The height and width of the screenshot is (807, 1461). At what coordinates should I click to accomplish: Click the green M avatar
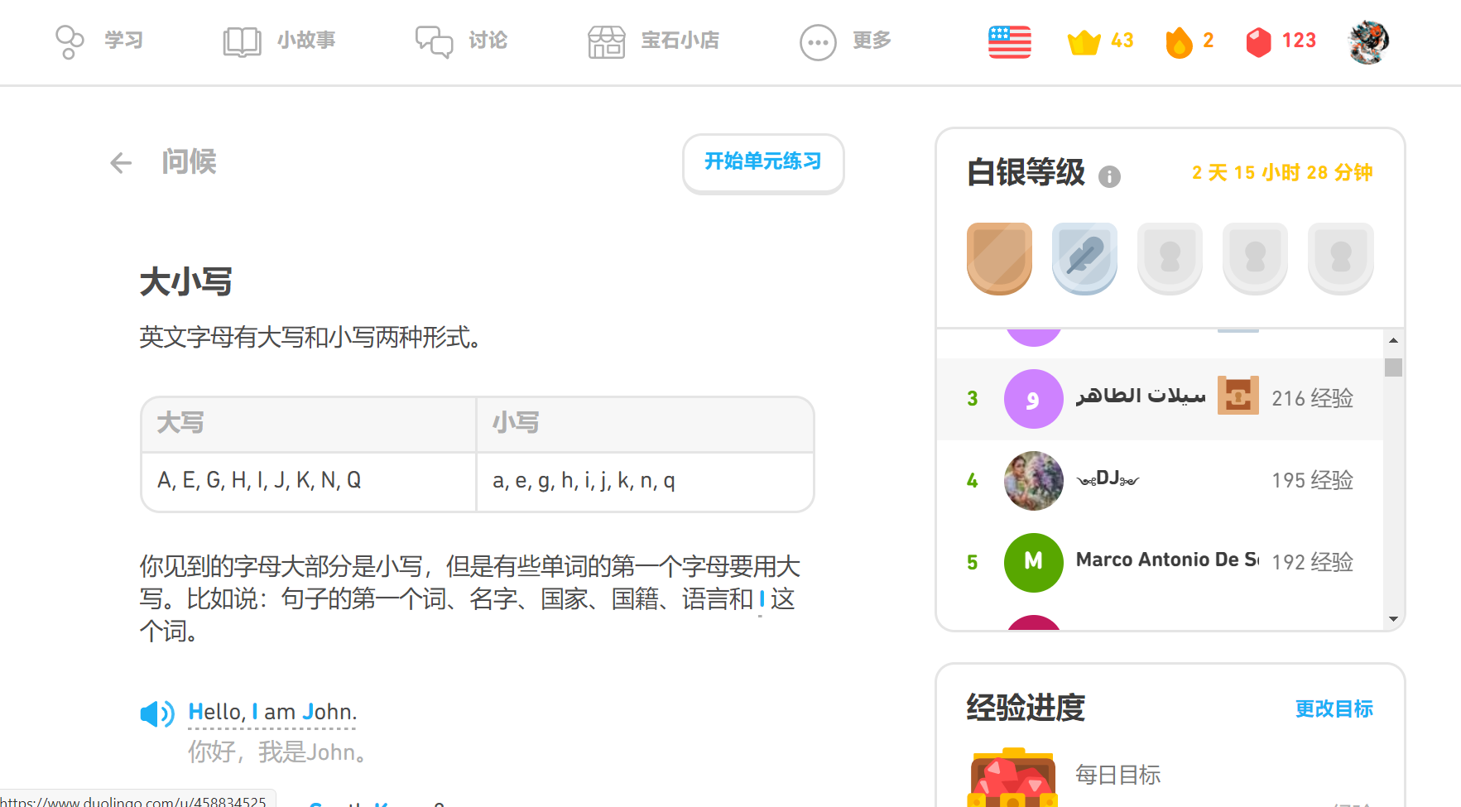click(x=1033, y=562)
